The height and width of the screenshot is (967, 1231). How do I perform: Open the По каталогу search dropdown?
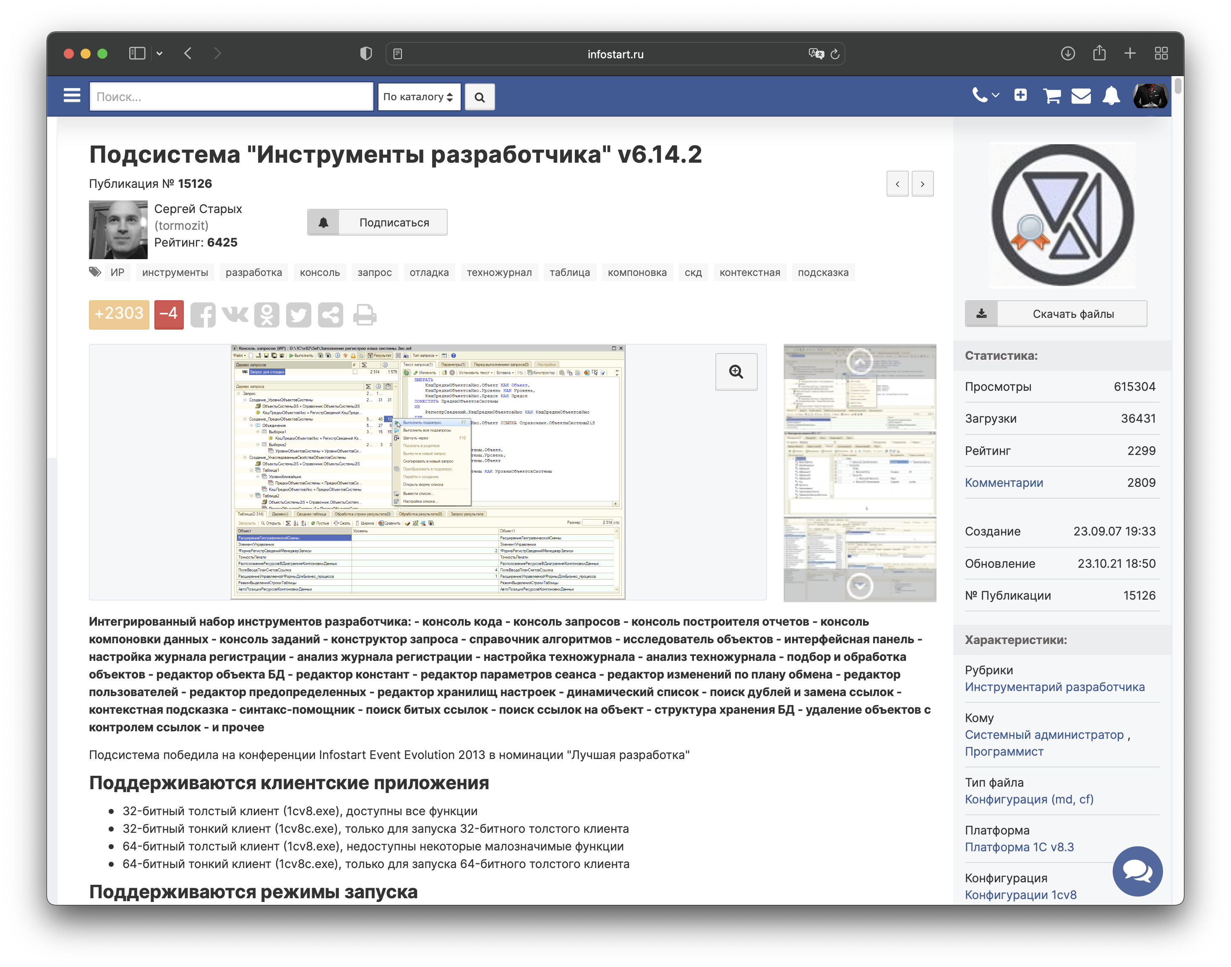click(x=419, y=97)
